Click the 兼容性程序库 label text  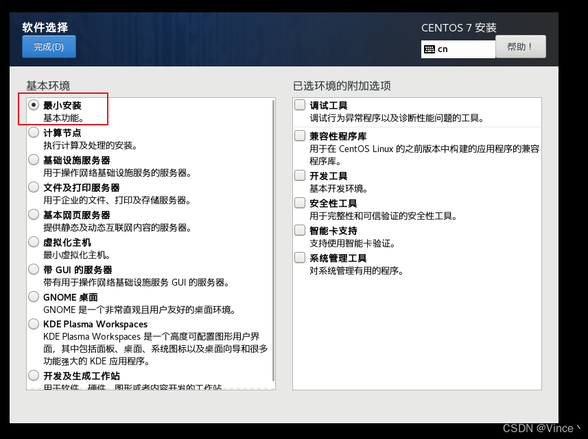click(338, 136)
